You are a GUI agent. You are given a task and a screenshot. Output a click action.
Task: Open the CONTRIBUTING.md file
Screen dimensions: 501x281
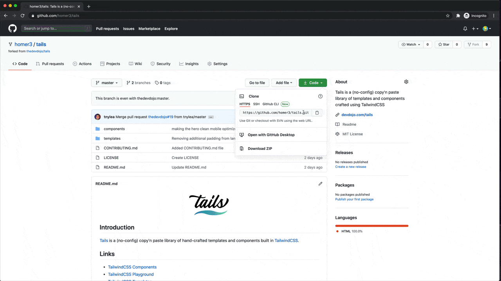pos(121,148)
